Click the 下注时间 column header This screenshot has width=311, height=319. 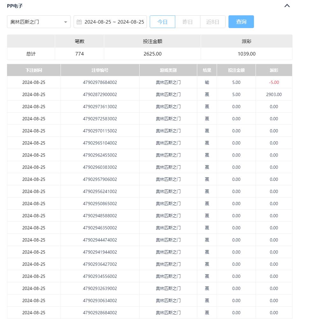pos(34,70)
